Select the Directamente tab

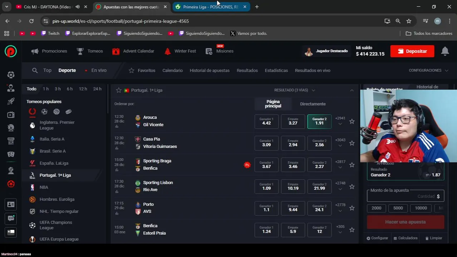[313, 104]
